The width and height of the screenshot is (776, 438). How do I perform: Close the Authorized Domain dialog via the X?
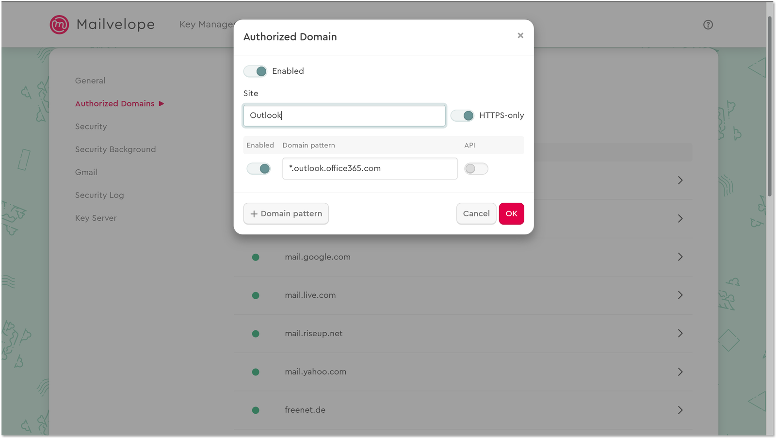(x=520, y=35)
